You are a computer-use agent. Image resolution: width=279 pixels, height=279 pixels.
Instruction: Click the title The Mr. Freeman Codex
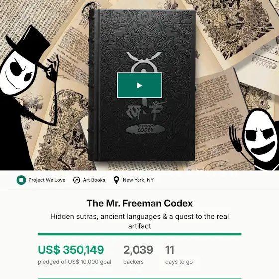pos(139,203)
